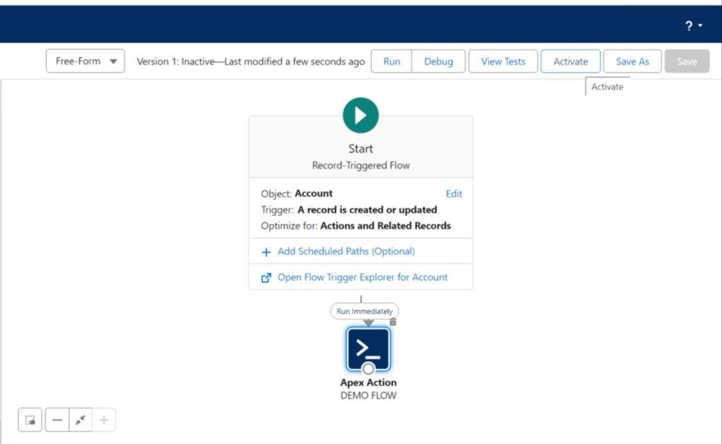Open the help question mark menu
The image size is (722, 444).
coord(693,26)
